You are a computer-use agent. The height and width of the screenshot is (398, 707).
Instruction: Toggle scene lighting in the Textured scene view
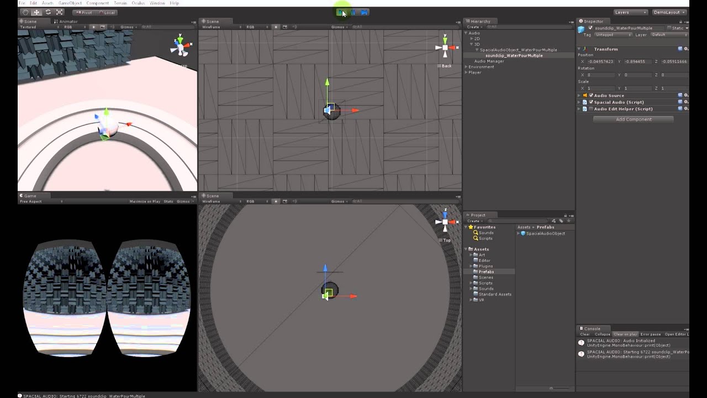point(93,27)
